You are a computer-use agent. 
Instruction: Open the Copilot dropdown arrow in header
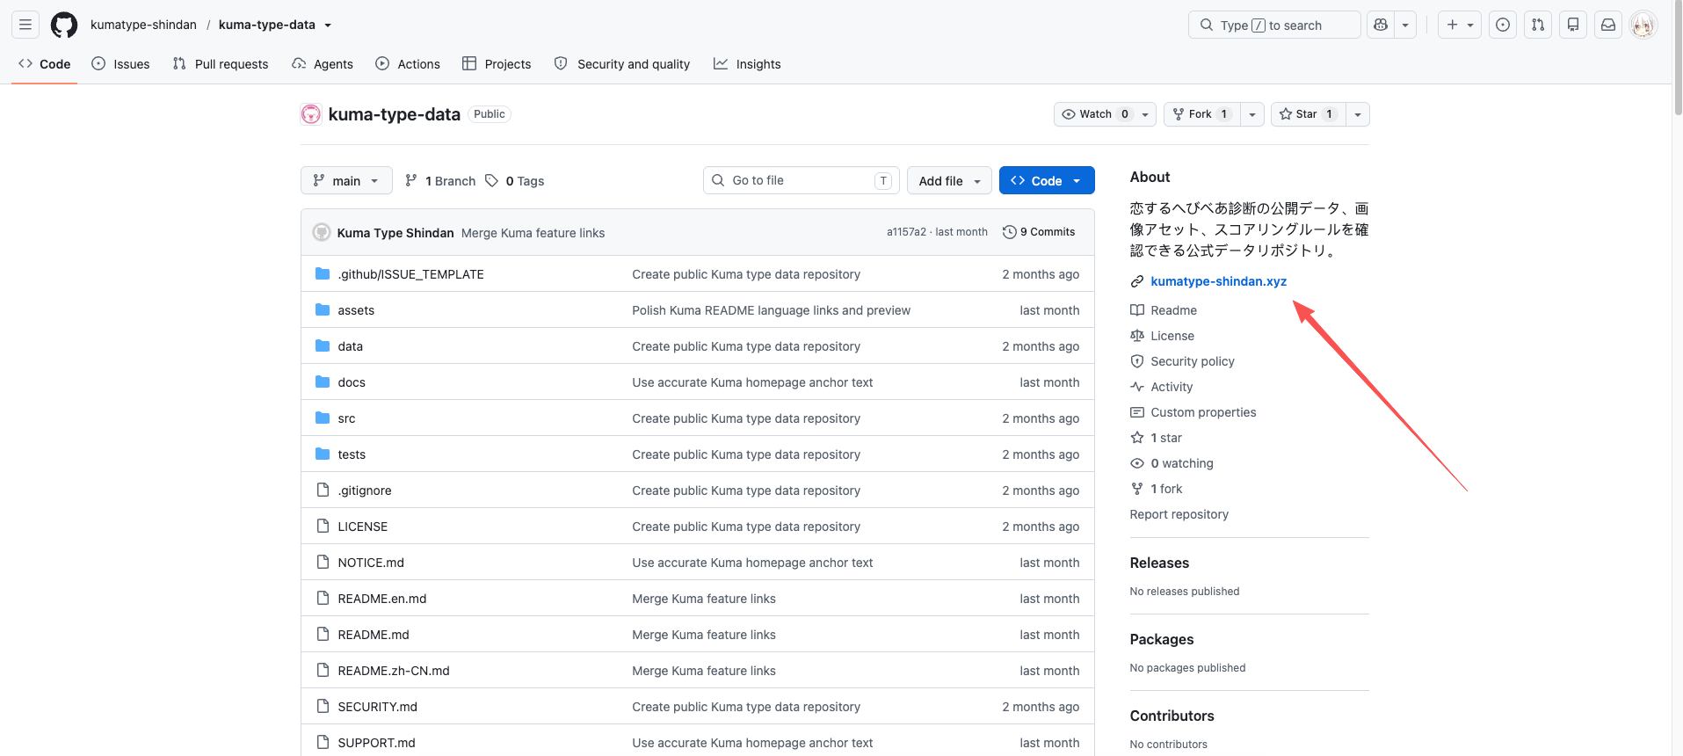1405,25
